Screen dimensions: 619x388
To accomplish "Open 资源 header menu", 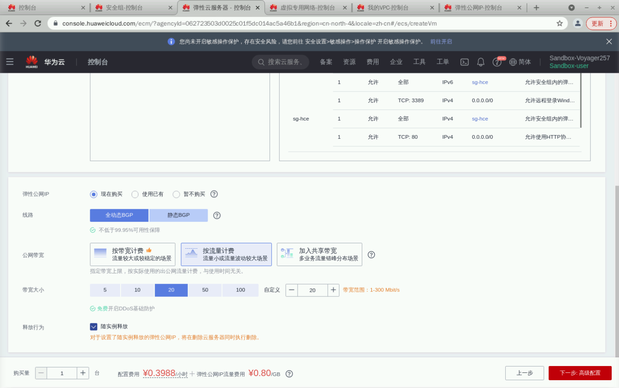I will point(349,62).
